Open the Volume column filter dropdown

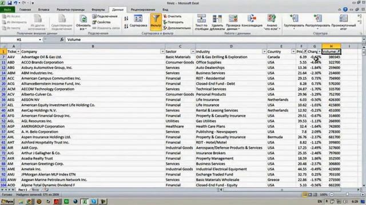click(x=339, y=52)
